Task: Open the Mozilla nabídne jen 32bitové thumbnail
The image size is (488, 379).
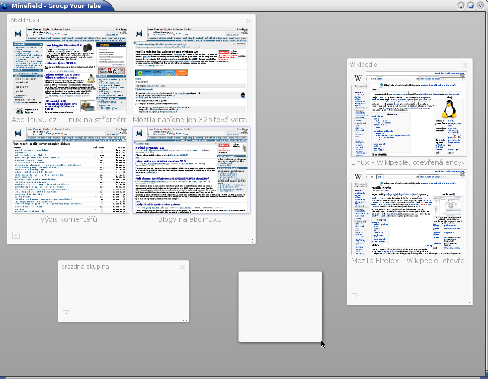Action: point(191,70)
